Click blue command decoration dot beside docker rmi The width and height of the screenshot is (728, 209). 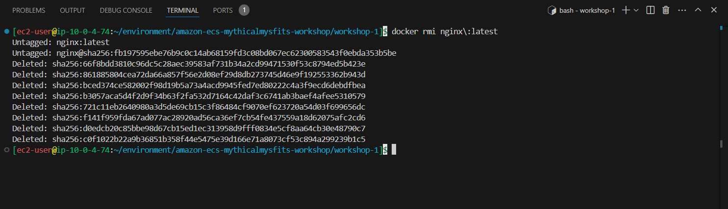(6, 31)
